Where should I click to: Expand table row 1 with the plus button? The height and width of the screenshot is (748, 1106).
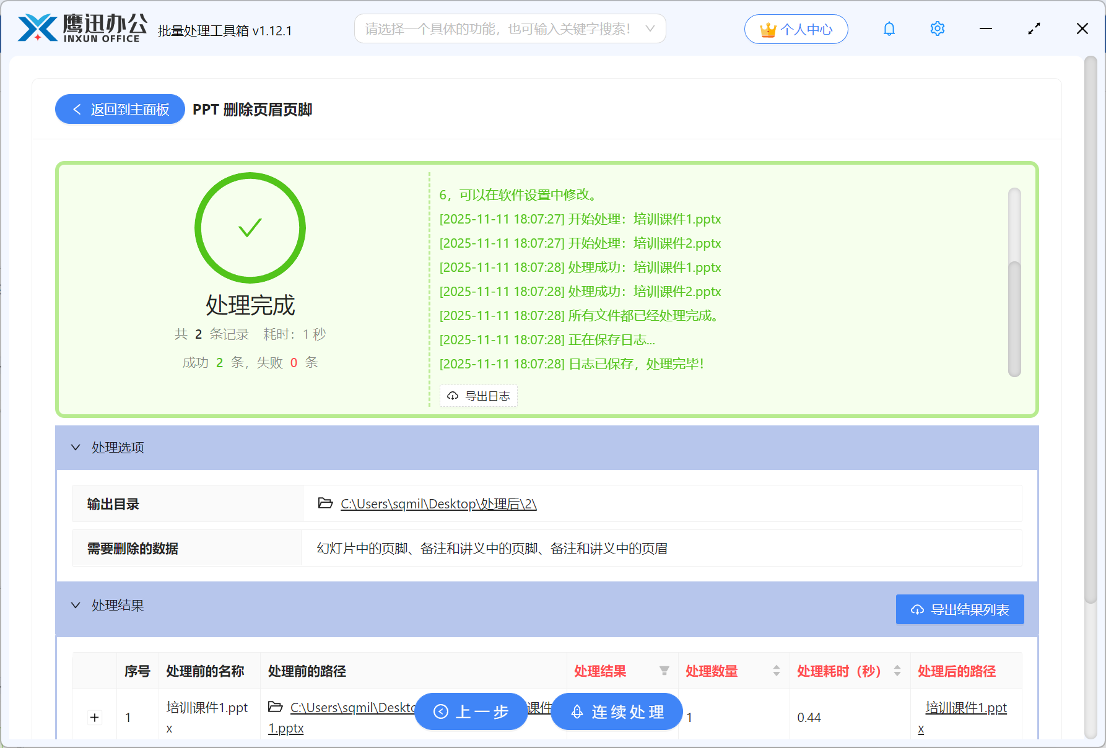pyautogui.click(x=94, y=717)
